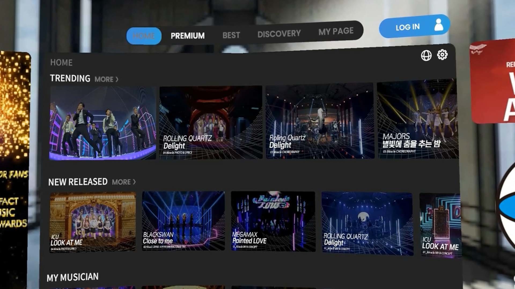Open MEGAMAX Painted LOVE thumbnail
This screenshot has width=515, height=289.
pos(273,221)
